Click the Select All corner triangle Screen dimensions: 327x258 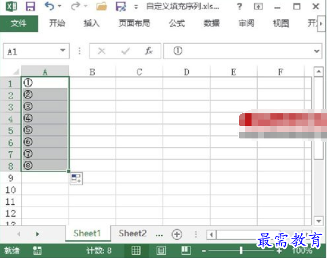point(16,72)
